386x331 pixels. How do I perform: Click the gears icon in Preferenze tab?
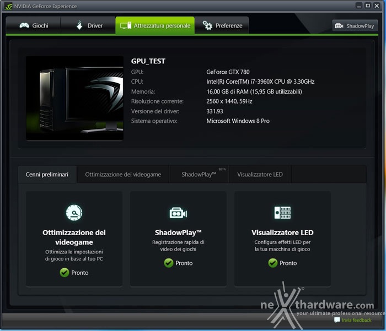tap(207, 25)
